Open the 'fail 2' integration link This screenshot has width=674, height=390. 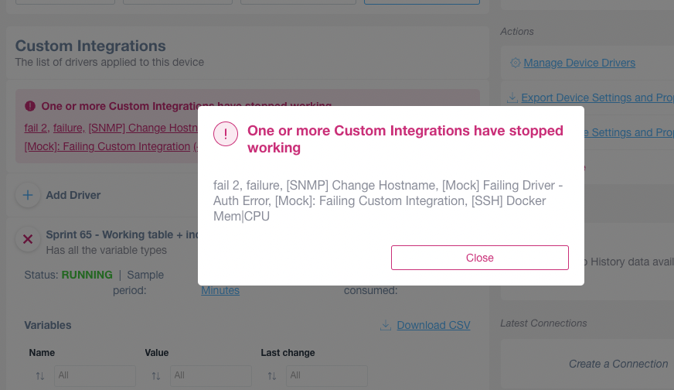coord(37,128)
